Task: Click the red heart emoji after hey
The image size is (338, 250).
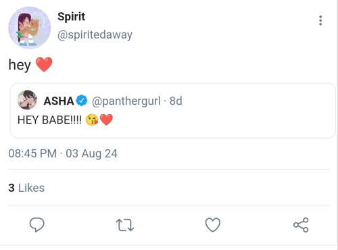Action: click(x=44, y=64)
